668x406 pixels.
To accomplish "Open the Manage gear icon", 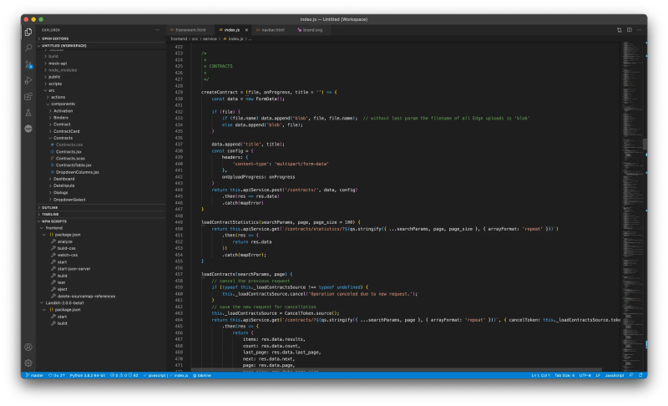I will (x=28, y=363).
